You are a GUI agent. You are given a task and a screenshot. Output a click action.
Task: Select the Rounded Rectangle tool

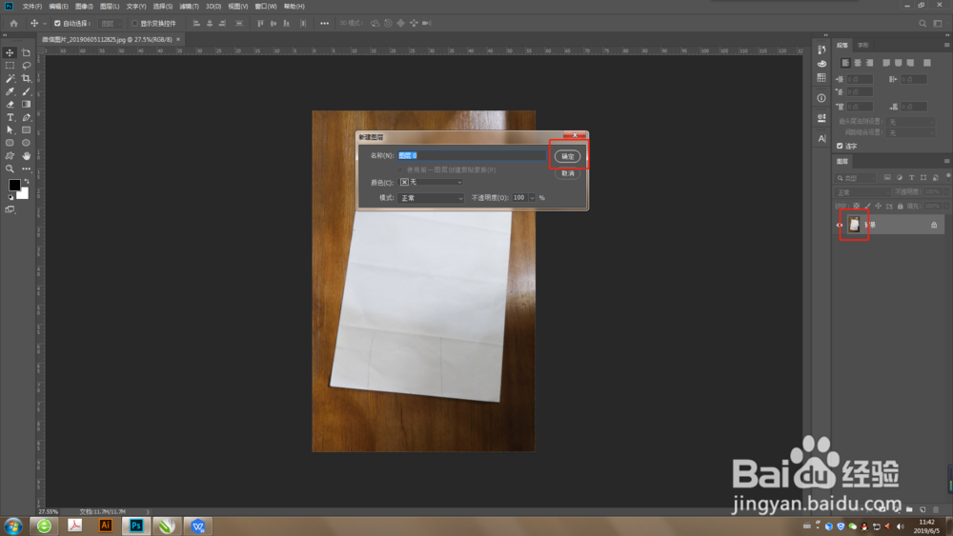pos(10,143)
